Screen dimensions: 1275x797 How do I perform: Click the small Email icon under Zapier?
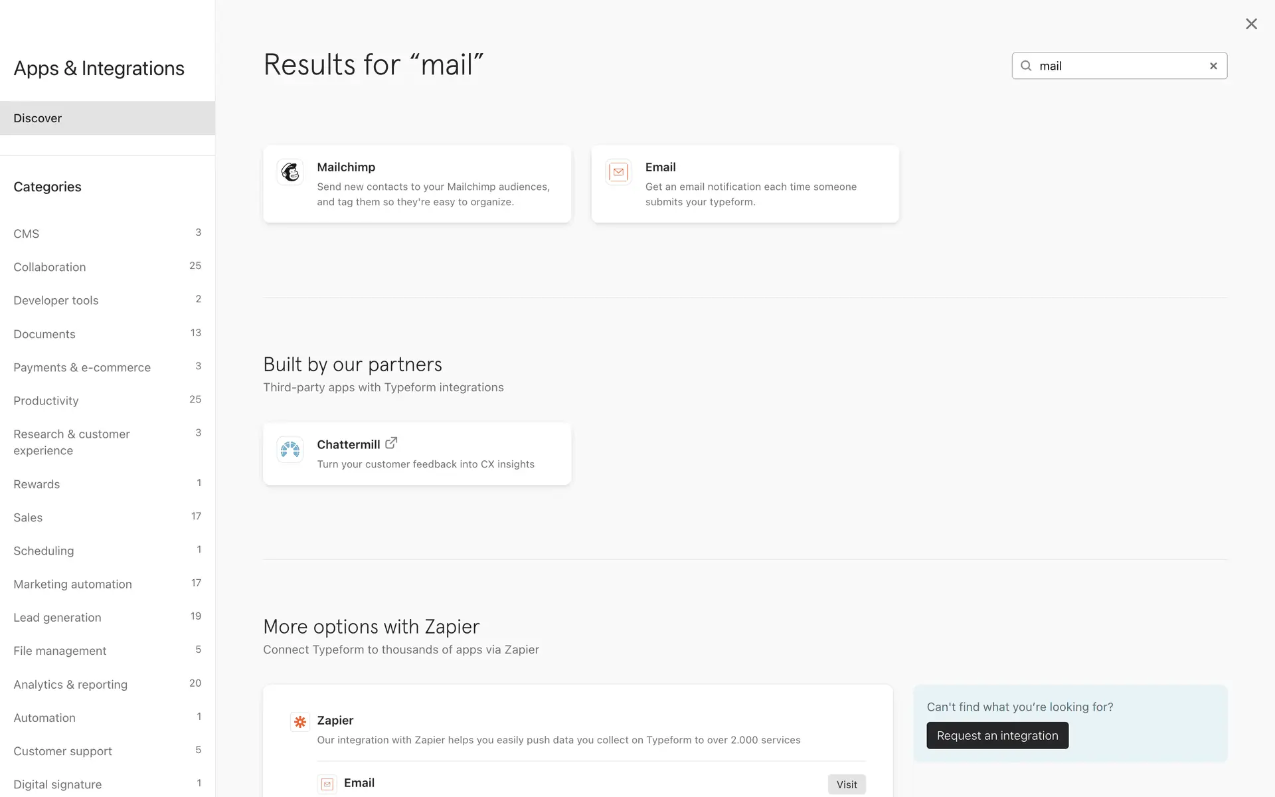pyautogui.click(x=327, y=784)
